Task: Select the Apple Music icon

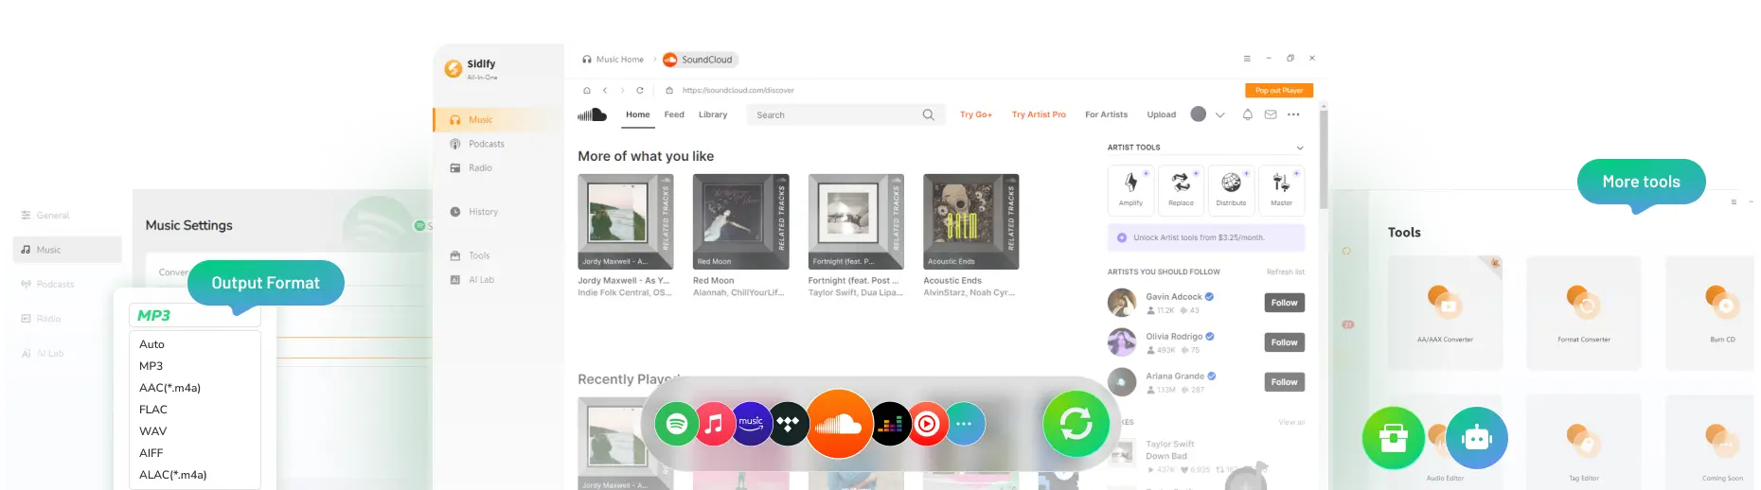Action: (x=715, y=424)
